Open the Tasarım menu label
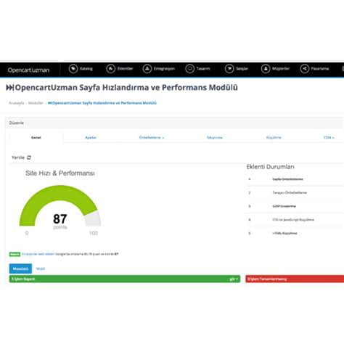 coord(203,69)
